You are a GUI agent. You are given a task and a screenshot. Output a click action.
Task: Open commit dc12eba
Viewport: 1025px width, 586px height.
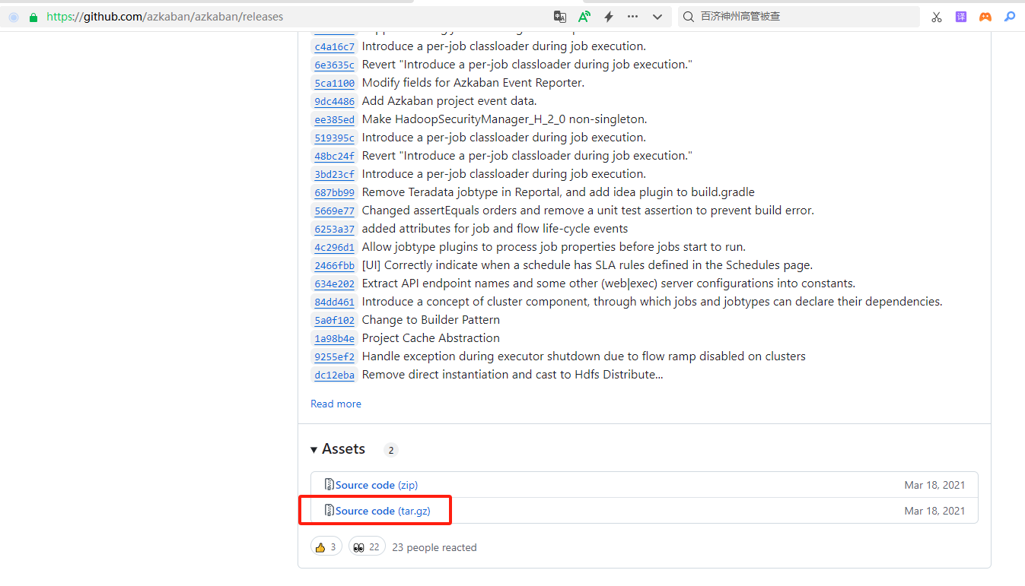point(335,375)
